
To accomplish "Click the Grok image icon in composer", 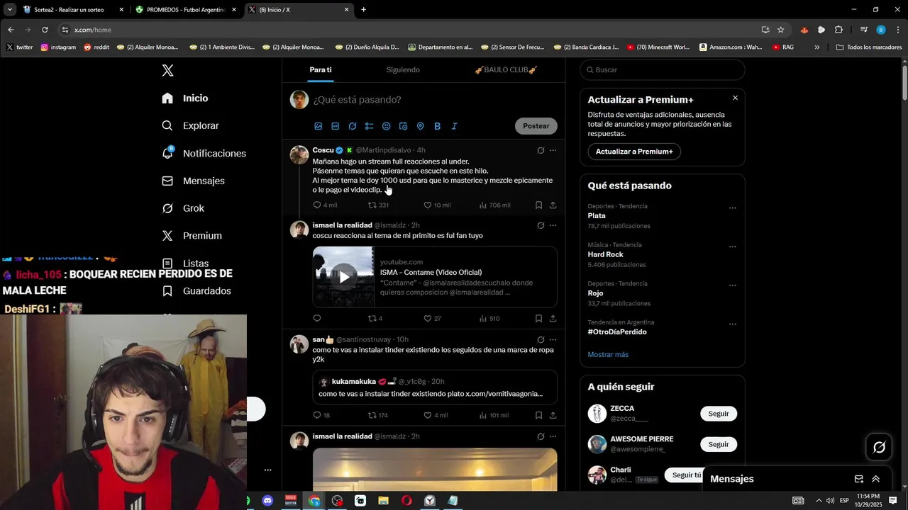I will 353,126.
